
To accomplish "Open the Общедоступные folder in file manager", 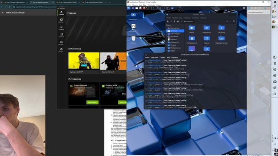I will [222, 40].
